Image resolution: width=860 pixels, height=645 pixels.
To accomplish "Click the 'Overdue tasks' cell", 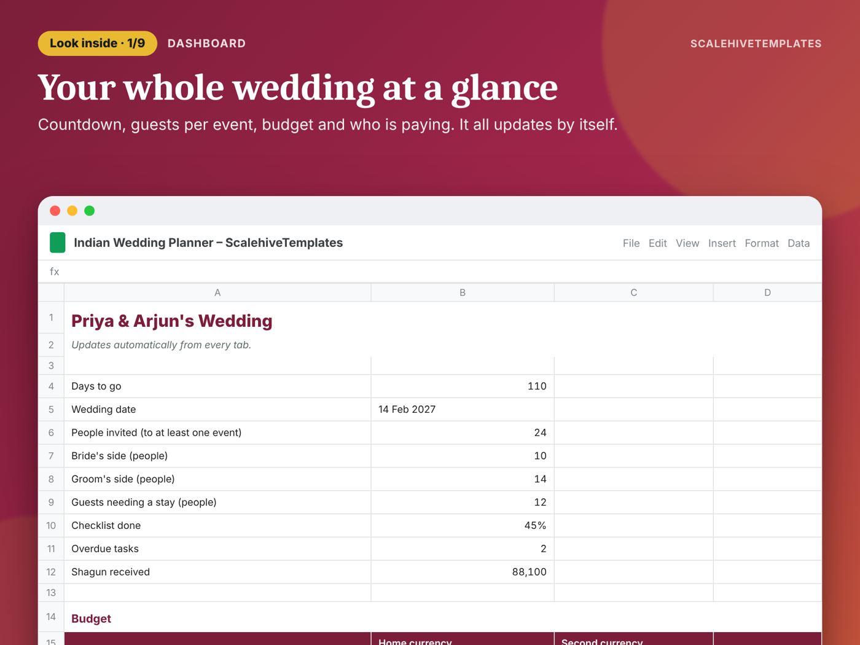I will click(x=217, y=549).
